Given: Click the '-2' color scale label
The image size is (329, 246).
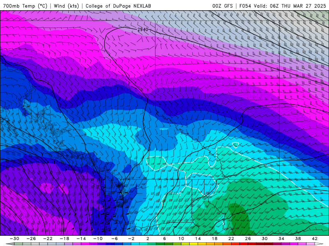Looking at the screenshot, I should [x=131, y=239].
